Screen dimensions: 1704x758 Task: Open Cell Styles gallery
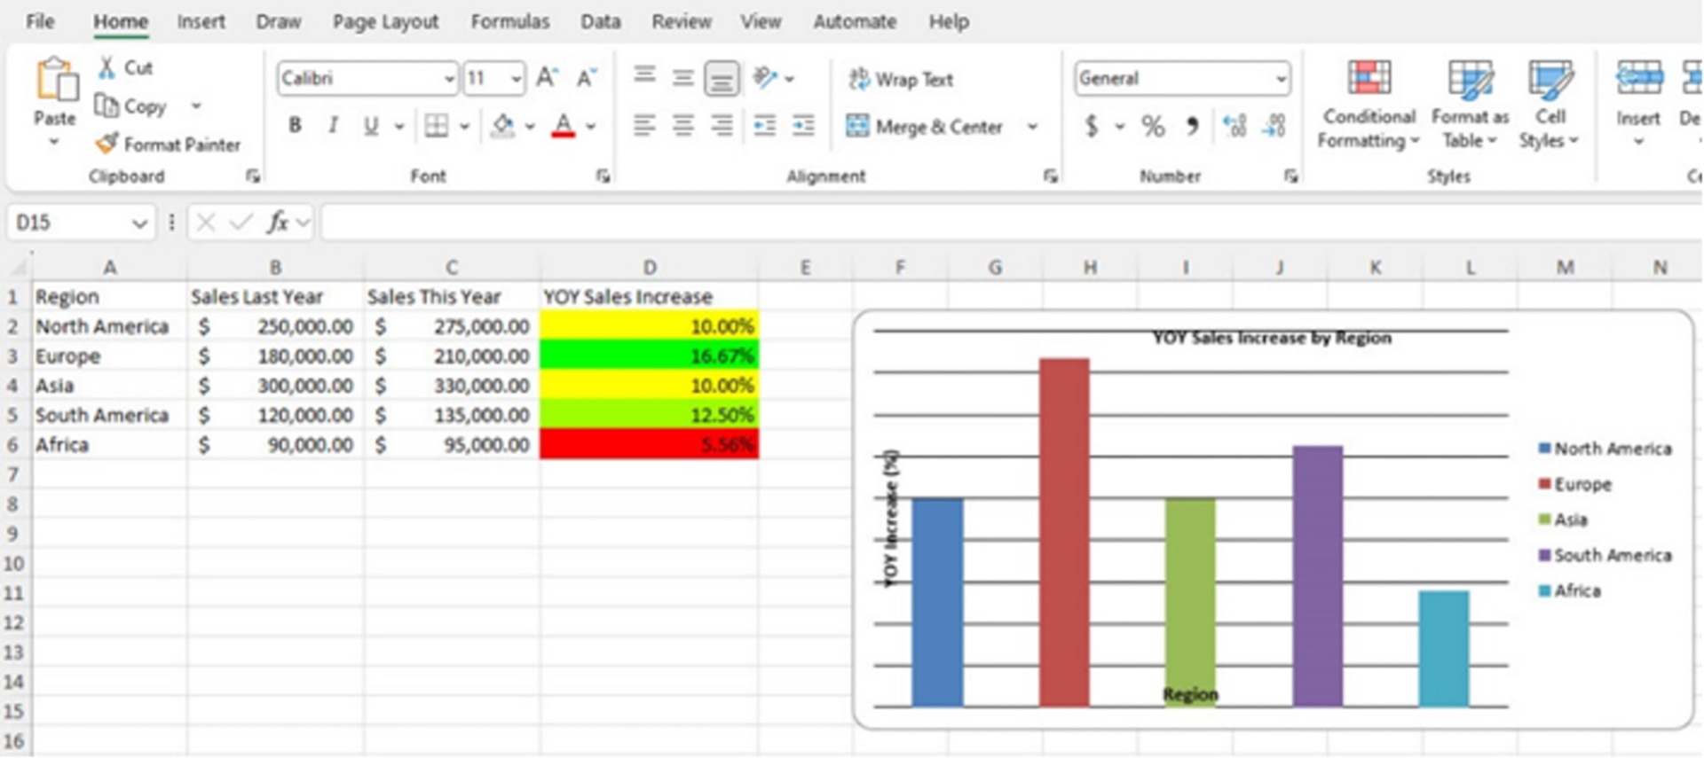(1550, 105)
